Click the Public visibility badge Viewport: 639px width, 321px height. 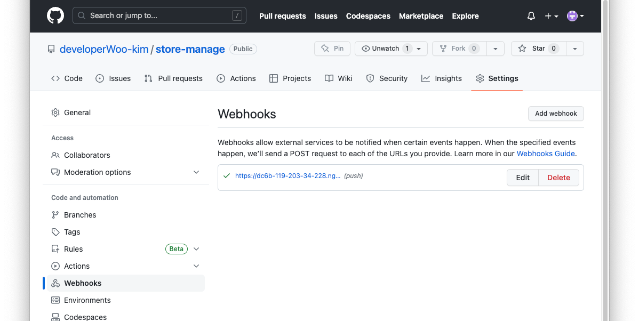click(243, 49)
